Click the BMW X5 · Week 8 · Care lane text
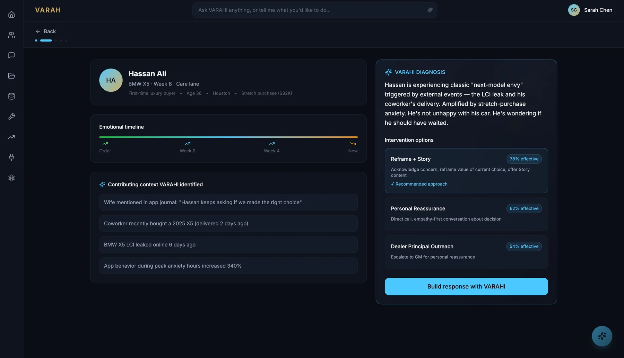Viewport: 624px width, 358px height. click(164, 84)
